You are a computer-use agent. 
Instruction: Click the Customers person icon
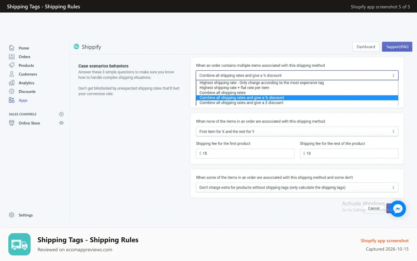pos(11,74)
